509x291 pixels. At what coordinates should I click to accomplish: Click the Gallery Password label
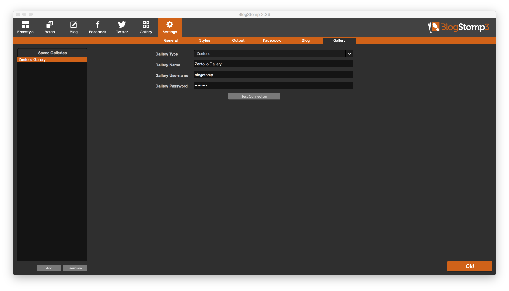pos(171,86)
